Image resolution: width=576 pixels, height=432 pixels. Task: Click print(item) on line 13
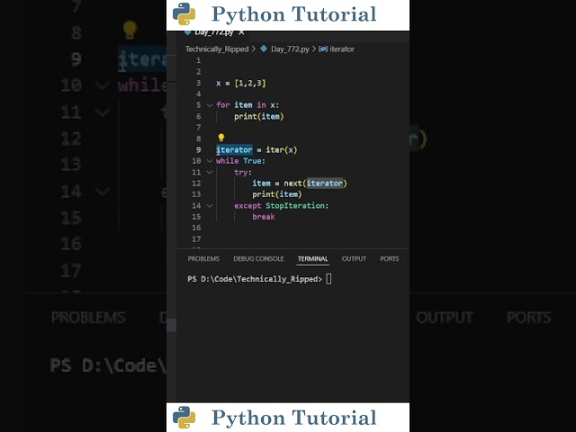point(277,194)
